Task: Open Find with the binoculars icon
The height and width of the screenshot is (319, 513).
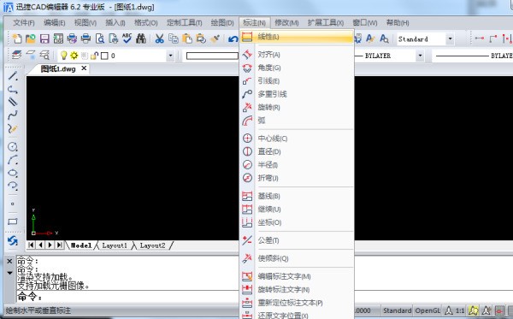Action: (141, 38)
